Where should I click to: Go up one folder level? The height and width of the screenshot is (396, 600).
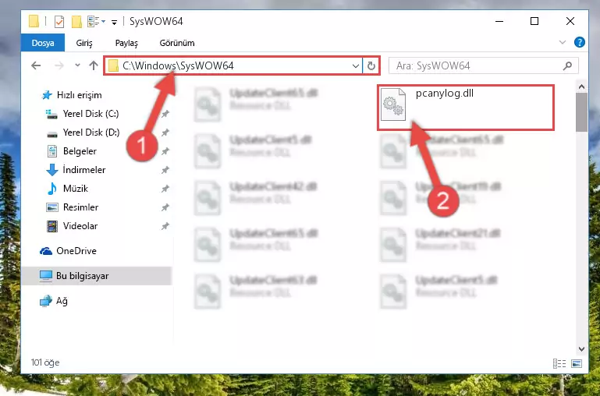point(94,65)
